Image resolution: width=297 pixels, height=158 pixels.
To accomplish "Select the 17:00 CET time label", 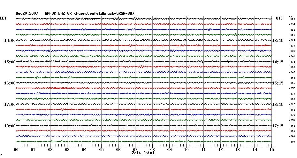I will point(10,105).
